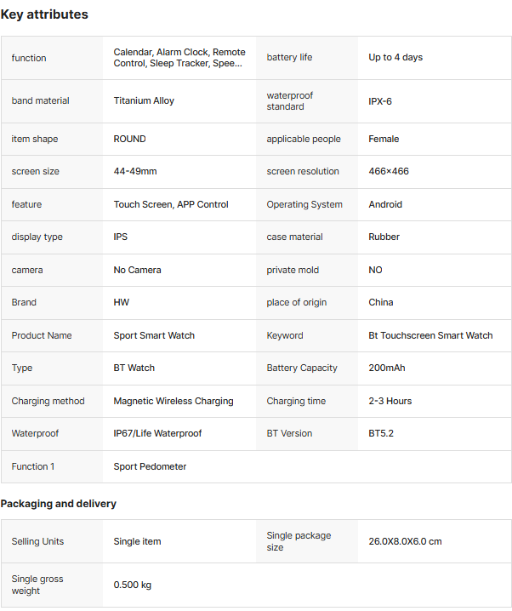Select the '466×466' screen resolution value

(389, 171)
